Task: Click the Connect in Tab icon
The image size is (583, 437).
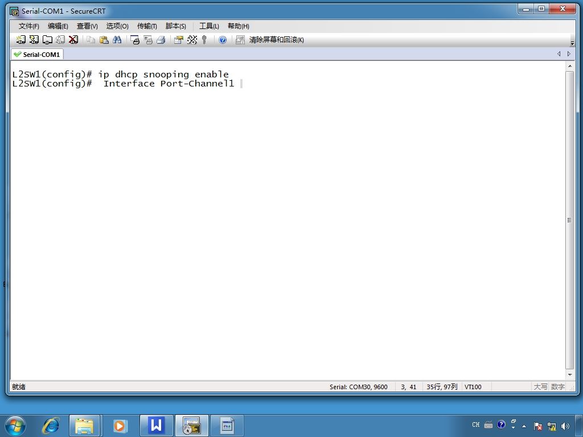Action: click(47, 40)
